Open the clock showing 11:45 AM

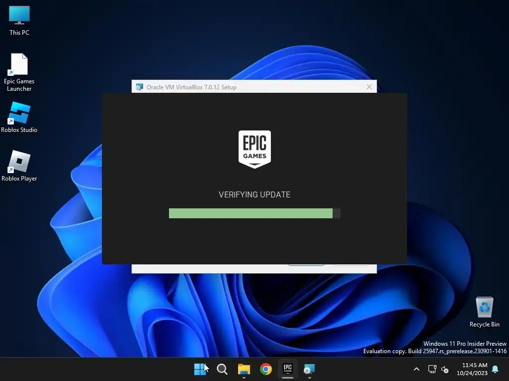pyautogui.click(x=472, y=369)
